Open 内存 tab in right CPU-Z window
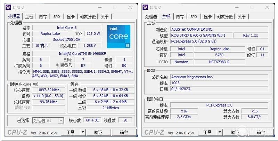Viewport: 278px width, 141px height. pos(180,17)
